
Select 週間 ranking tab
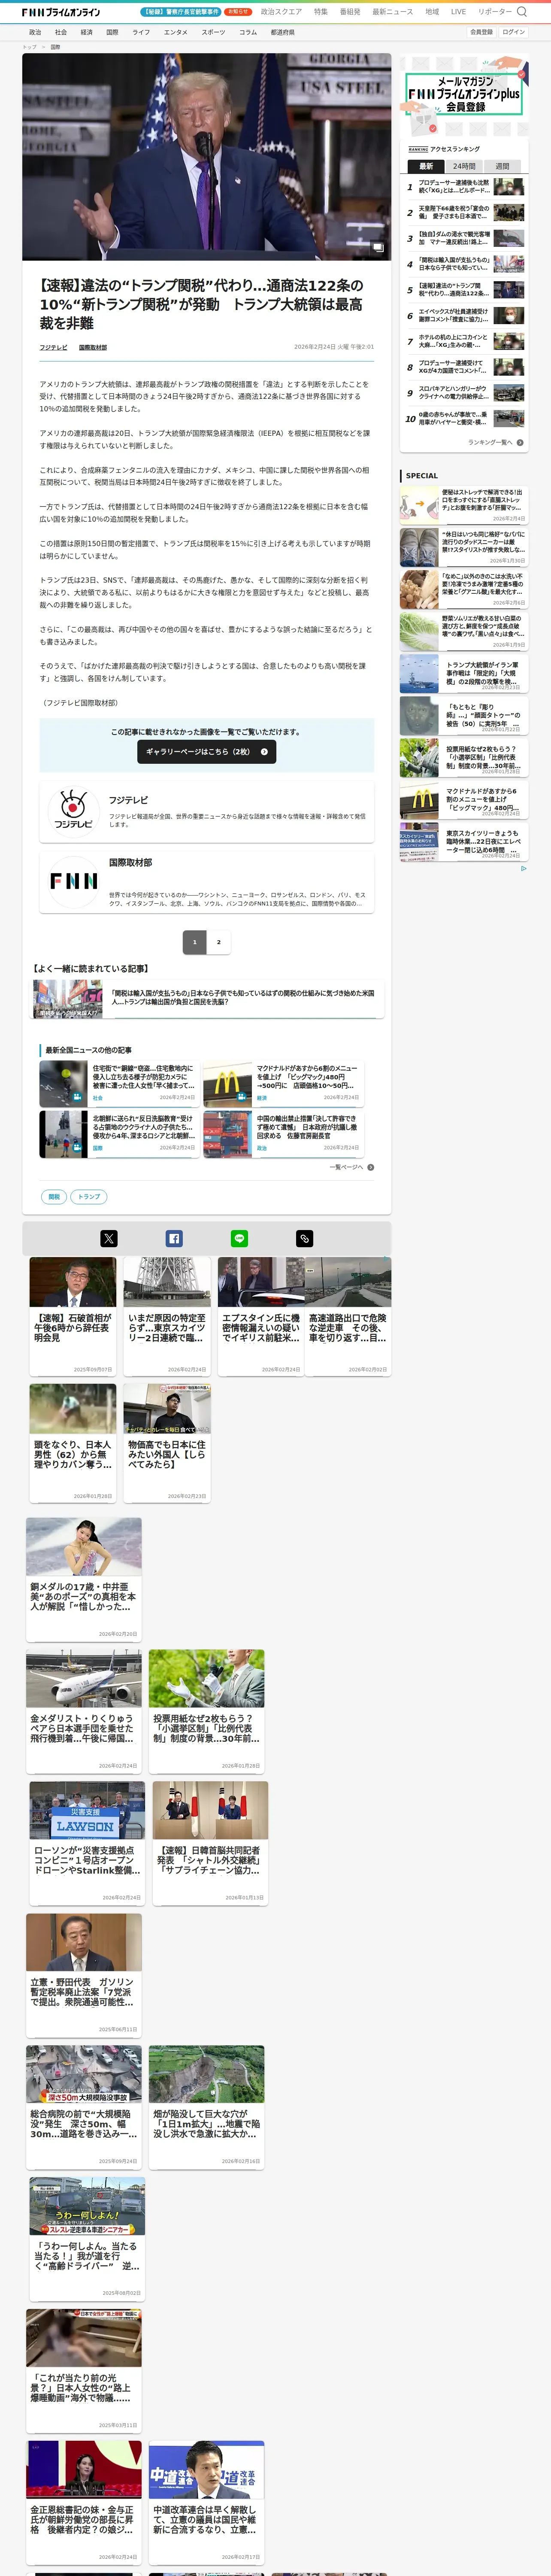(502, 166)
